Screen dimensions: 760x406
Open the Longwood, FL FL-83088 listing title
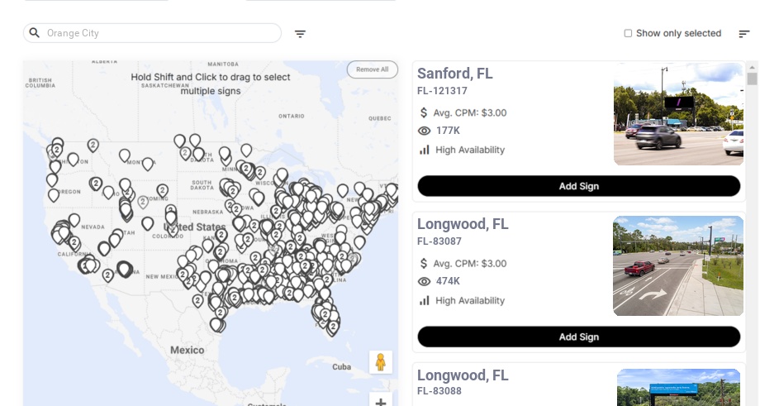463,375
